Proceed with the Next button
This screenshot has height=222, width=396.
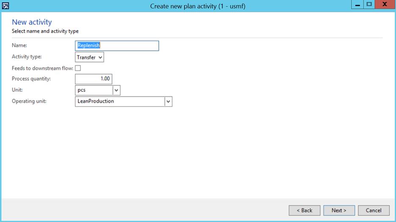click(x=339, y=211)
